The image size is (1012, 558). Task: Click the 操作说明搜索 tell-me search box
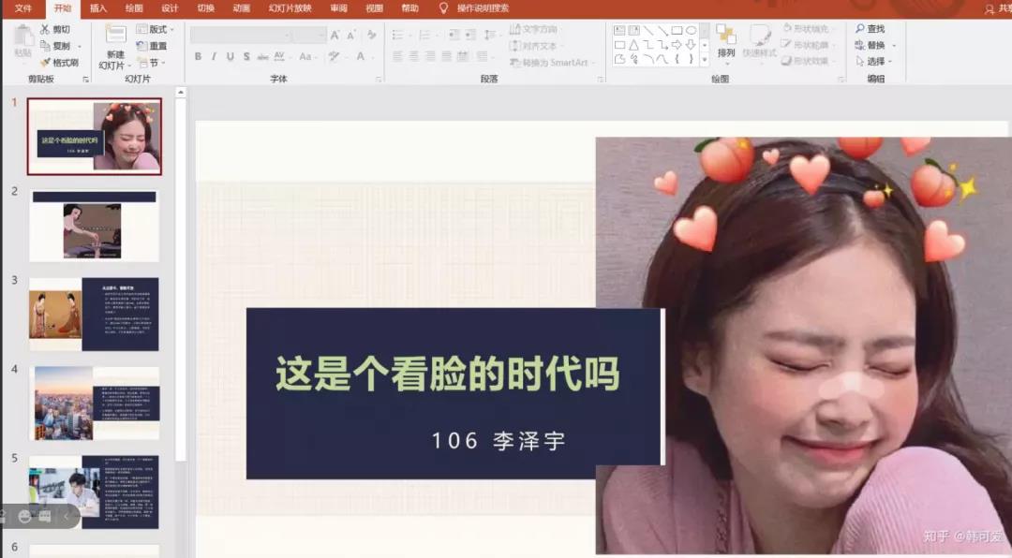point(483,8)
